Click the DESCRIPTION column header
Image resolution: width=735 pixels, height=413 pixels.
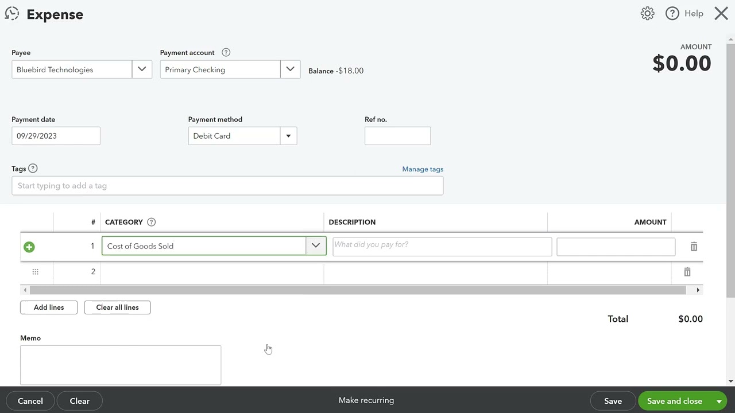(352, 222)
